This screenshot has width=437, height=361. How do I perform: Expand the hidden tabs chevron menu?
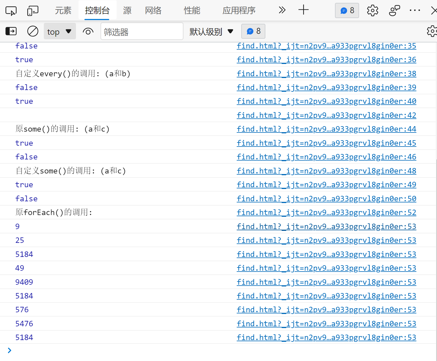[x=282, y=10]
